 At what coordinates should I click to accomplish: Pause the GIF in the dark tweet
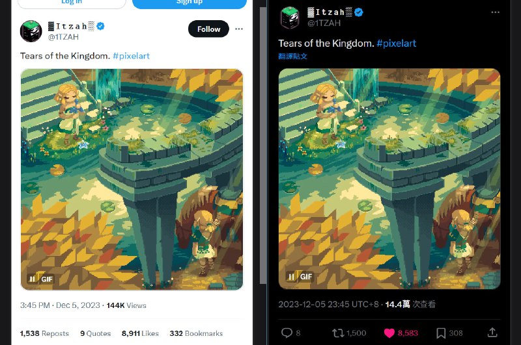(291, 277)
